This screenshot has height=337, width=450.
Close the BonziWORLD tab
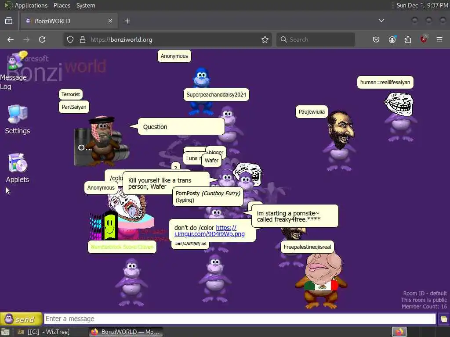click(110, 21)
